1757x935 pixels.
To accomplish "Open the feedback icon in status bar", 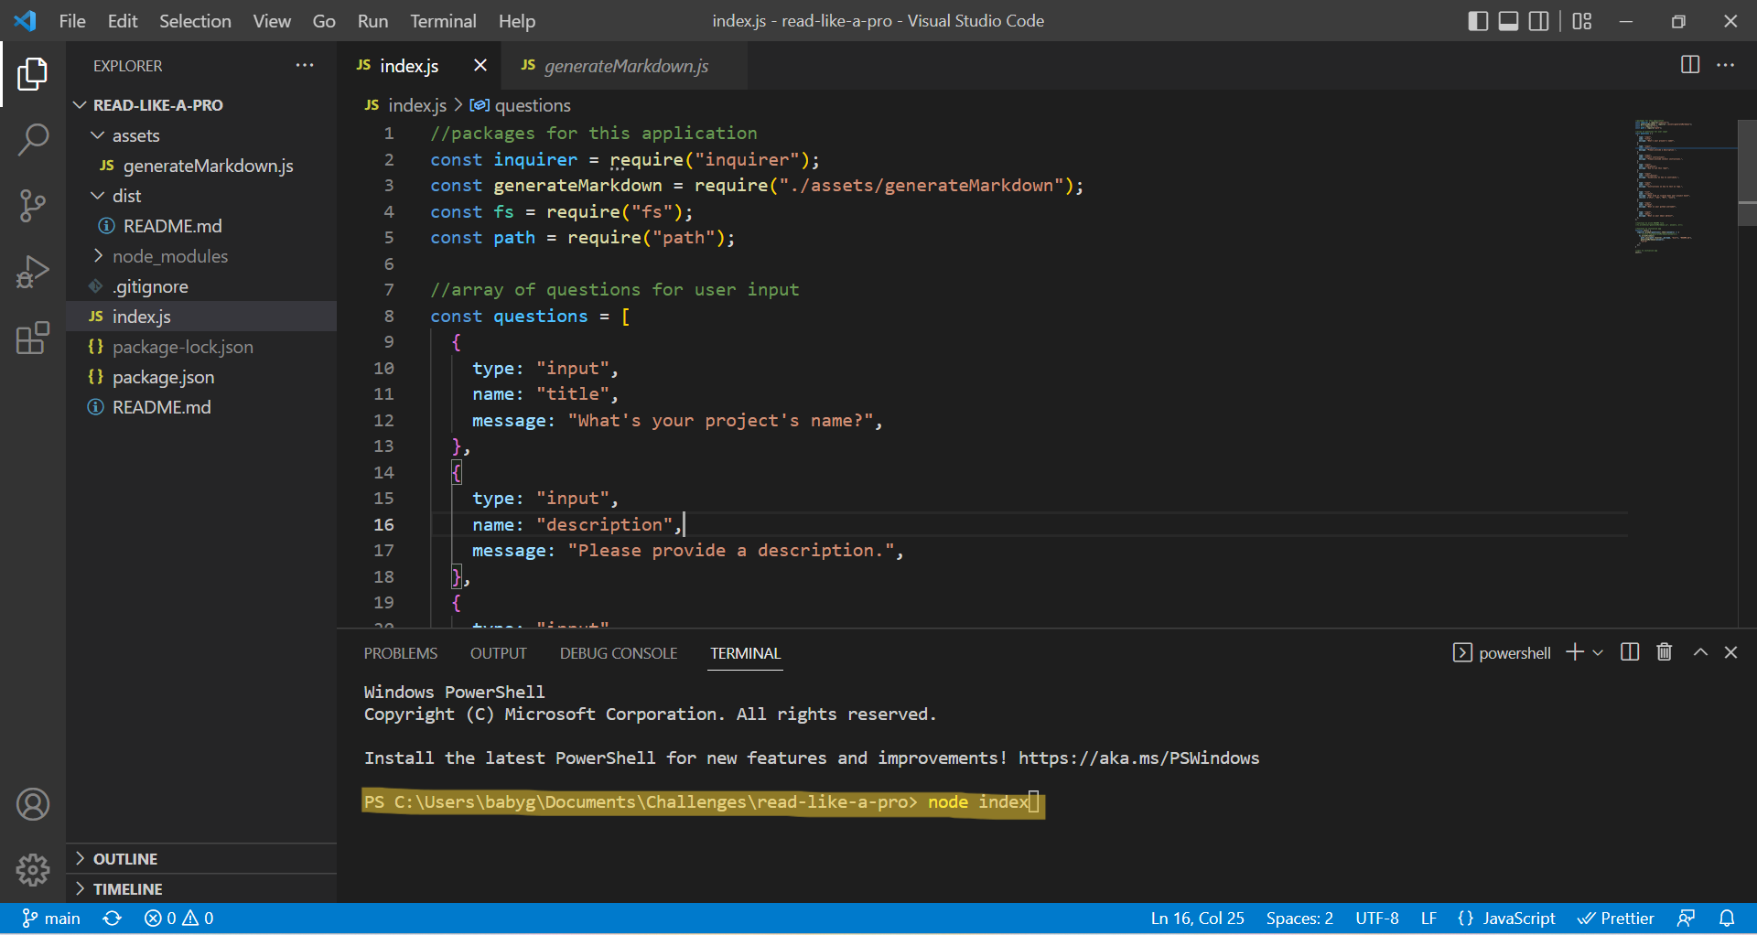I will coord(1686,919).
